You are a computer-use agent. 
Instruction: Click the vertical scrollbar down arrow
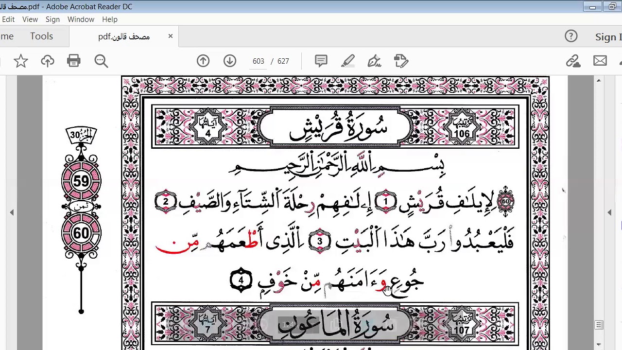(x=599, y=345)
